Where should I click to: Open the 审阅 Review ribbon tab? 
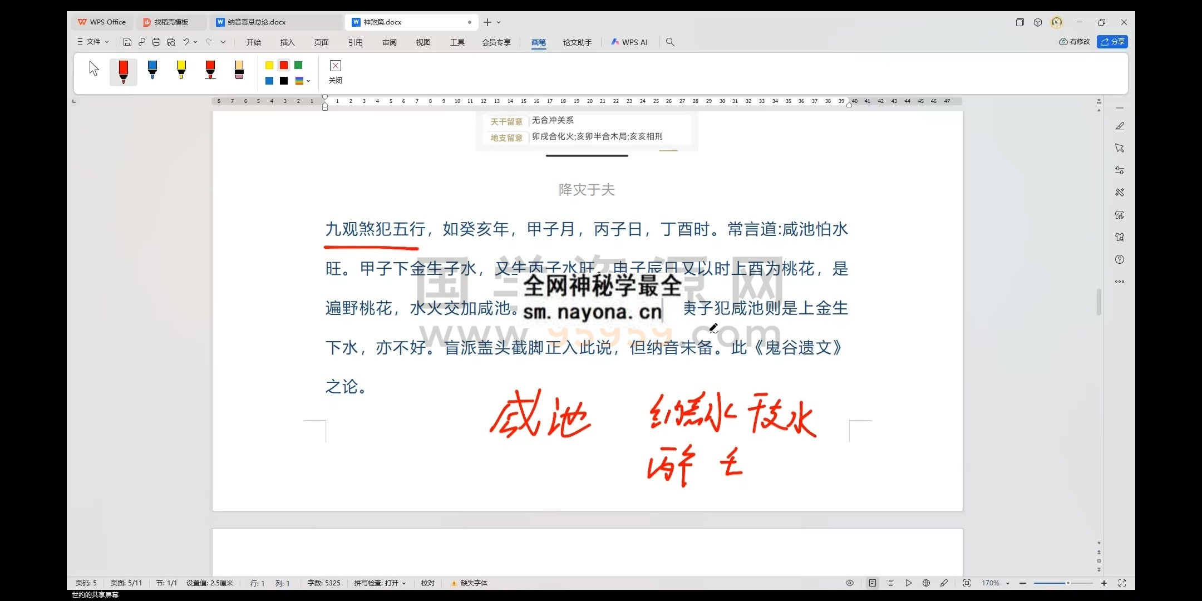[x=390, y=42]
